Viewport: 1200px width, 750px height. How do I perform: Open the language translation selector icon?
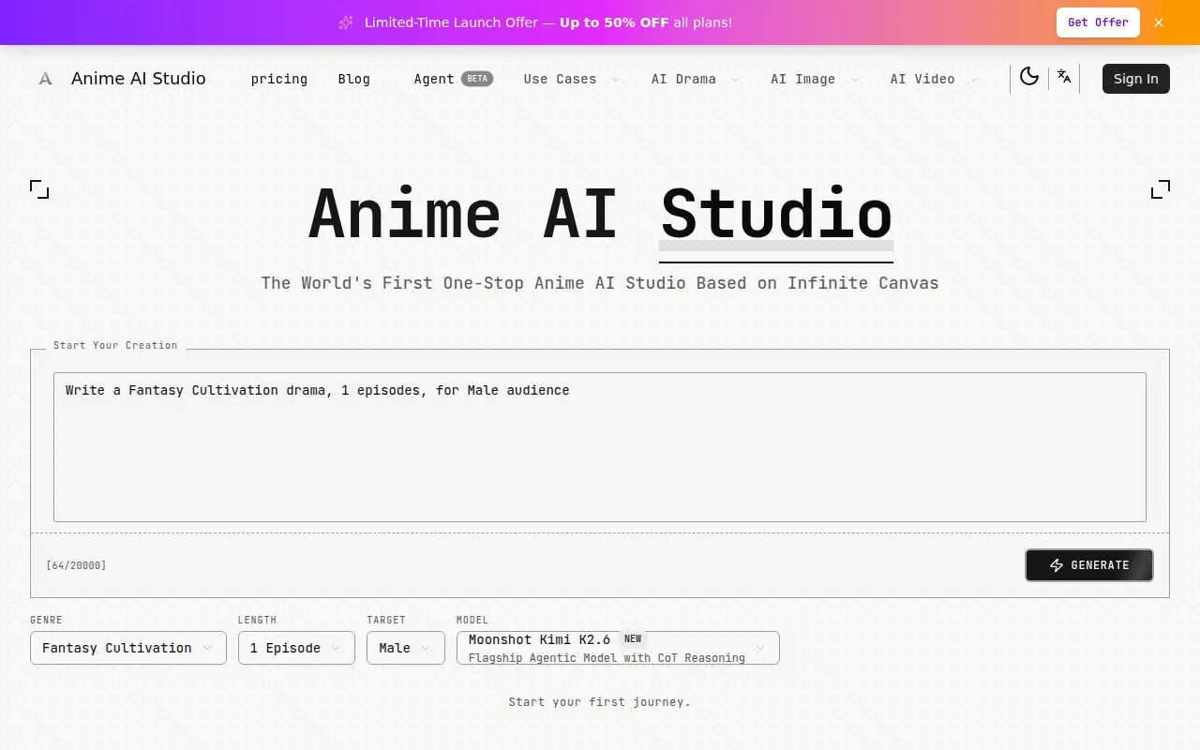[x=1064, y=77]
